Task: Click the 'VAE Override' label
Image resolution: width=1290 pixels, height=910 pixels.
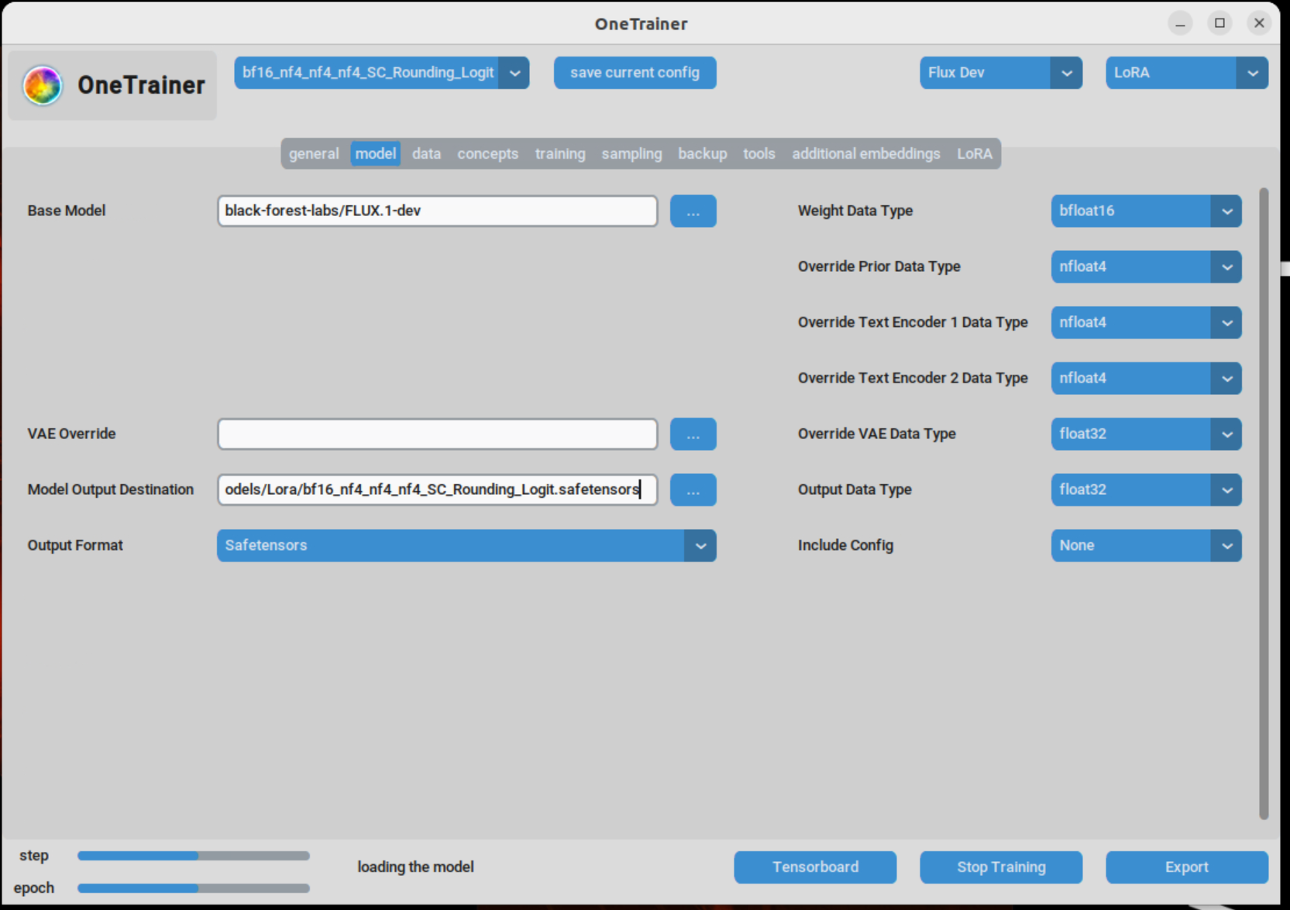Action: coord(71,434)
